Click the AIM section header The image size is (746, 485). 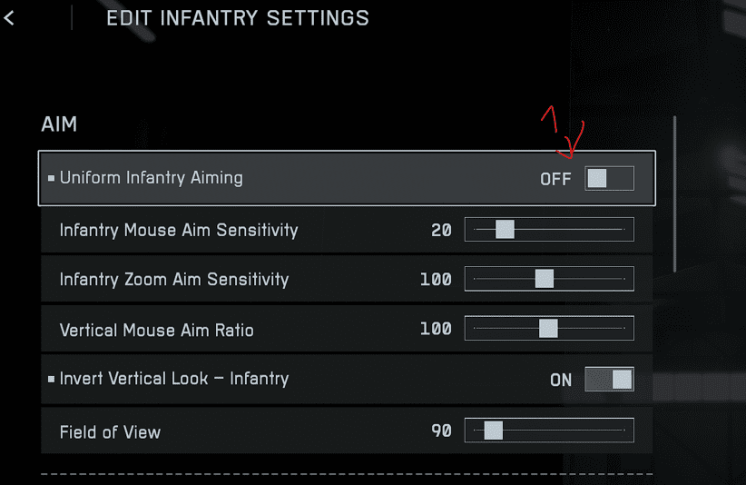[x=59, y=124]
